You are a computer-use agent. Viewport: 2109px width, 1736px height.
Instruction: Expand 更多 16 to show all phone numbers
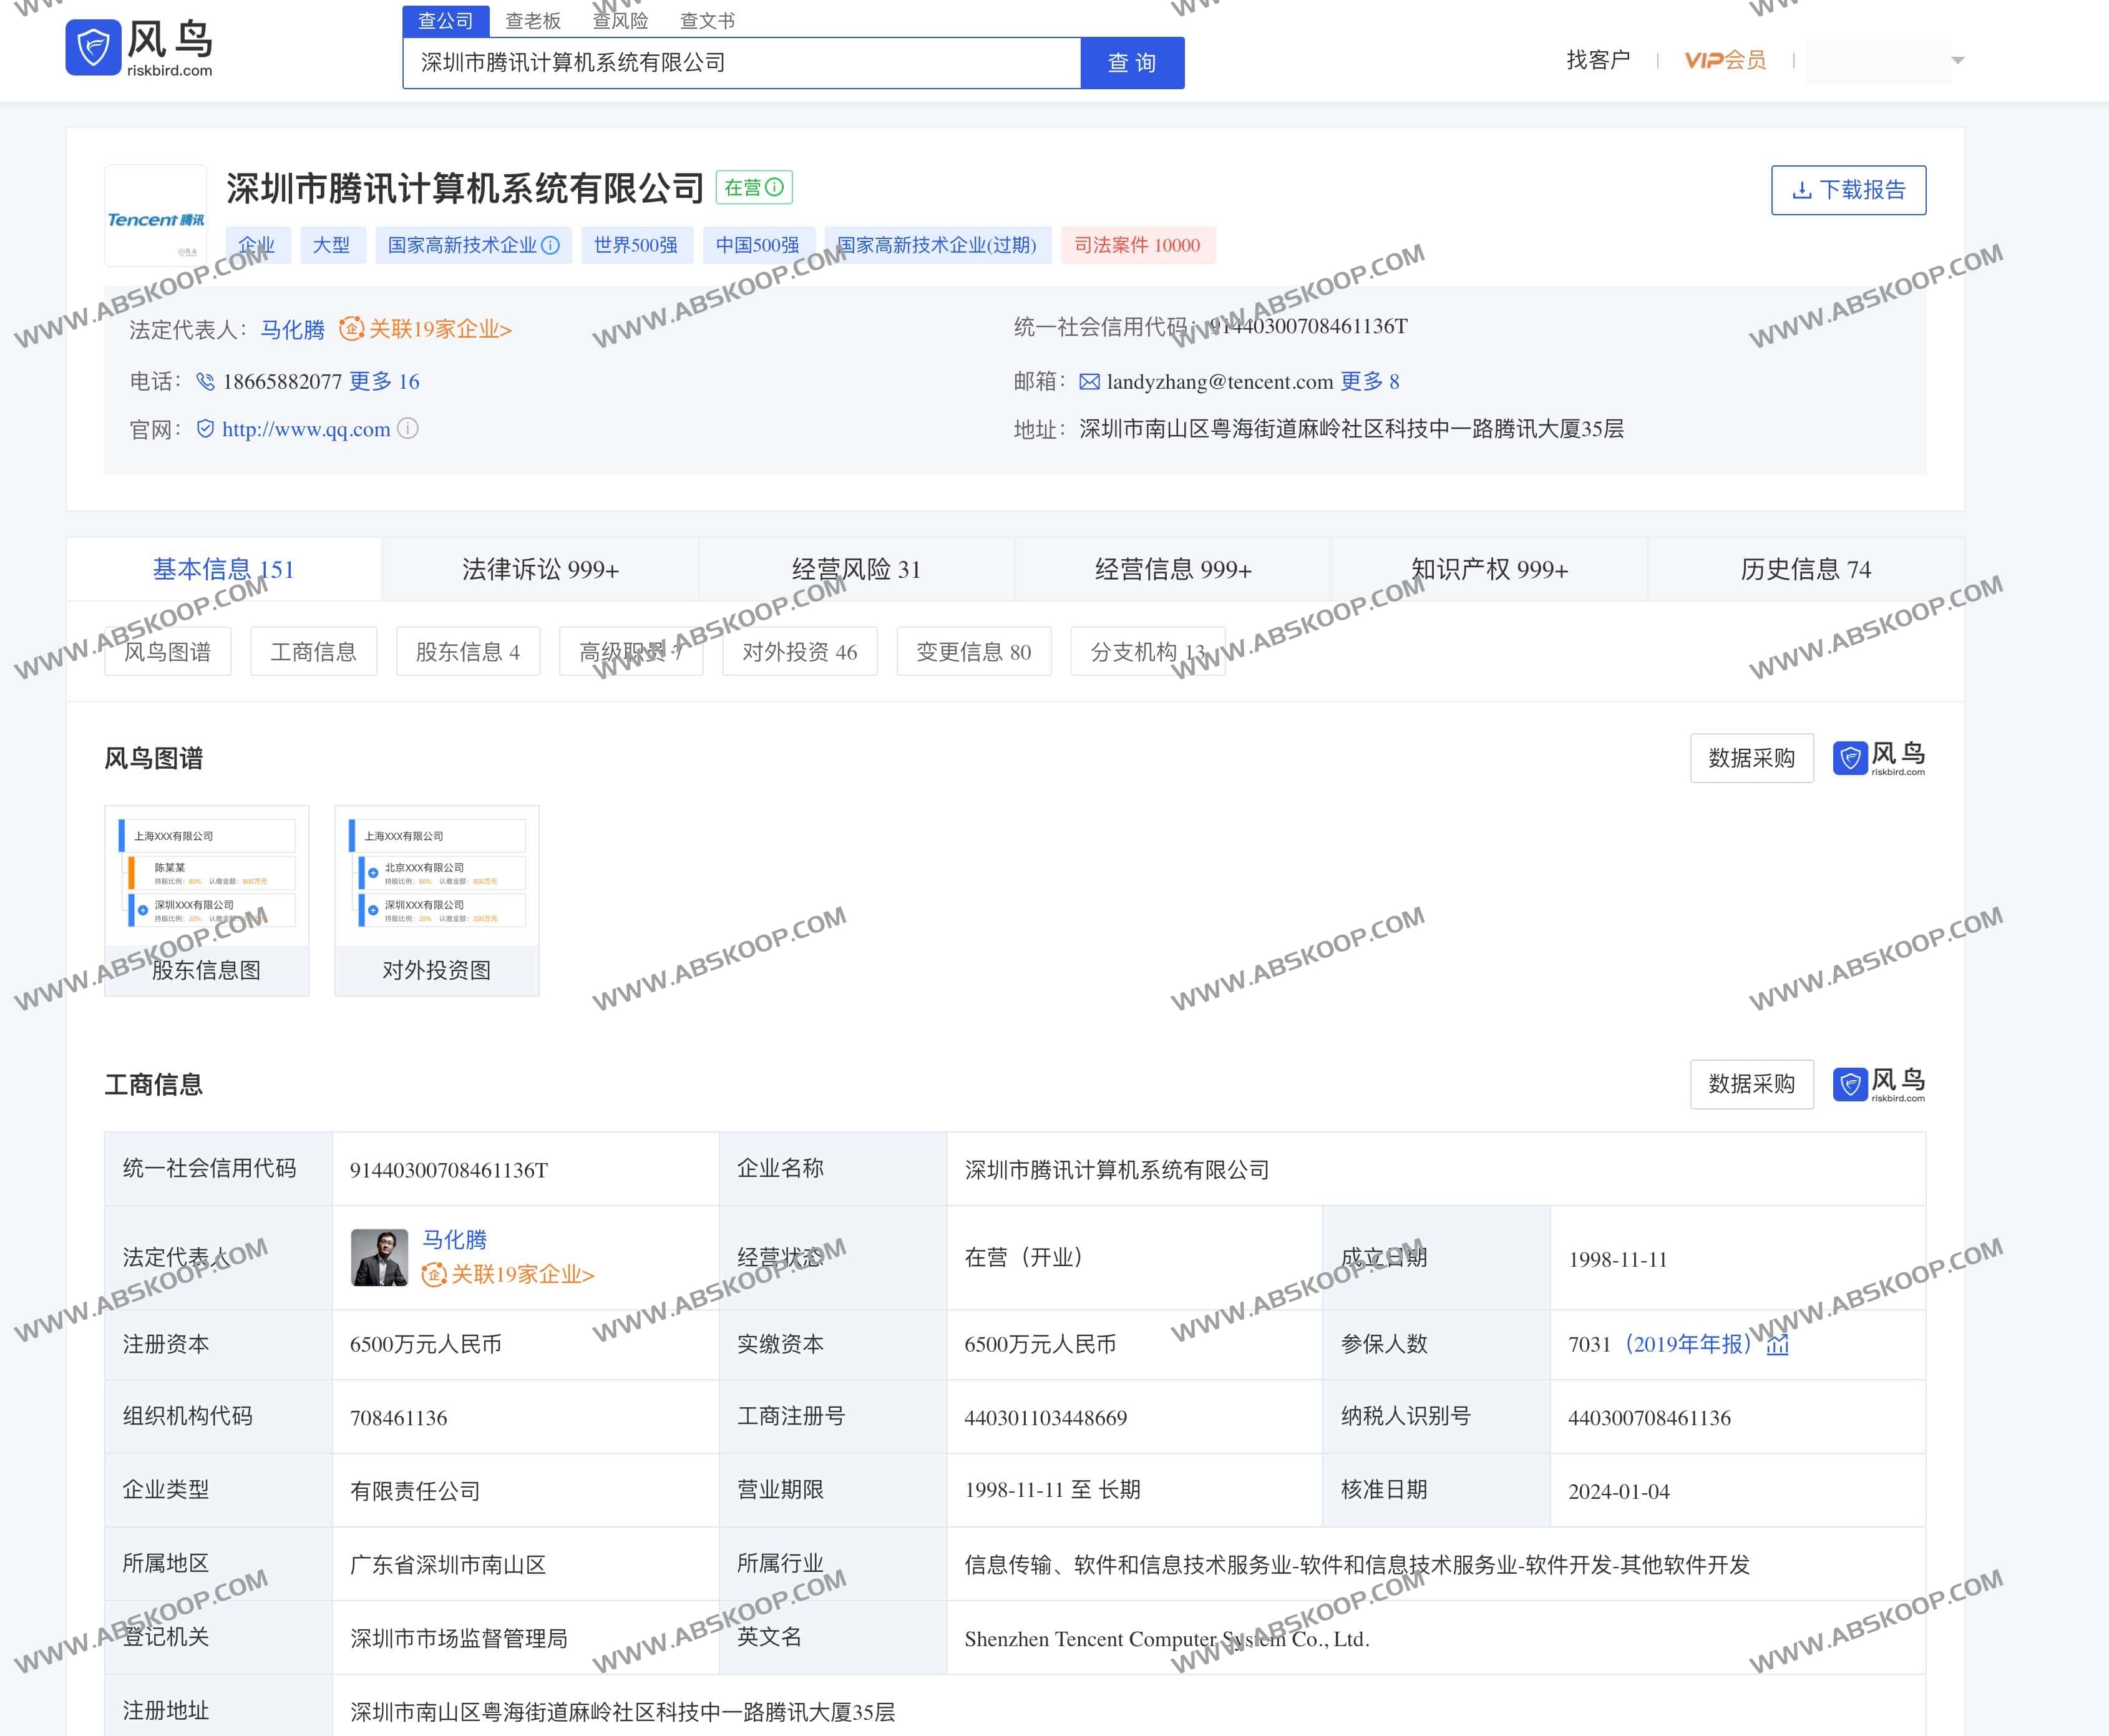click(x=385, y=381)
